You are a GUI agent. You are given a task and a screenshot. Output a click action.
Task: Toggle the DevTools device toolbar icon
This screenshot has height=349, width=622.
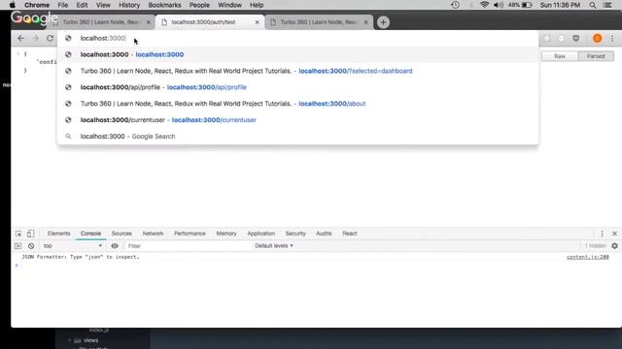[x=30, y=234]
